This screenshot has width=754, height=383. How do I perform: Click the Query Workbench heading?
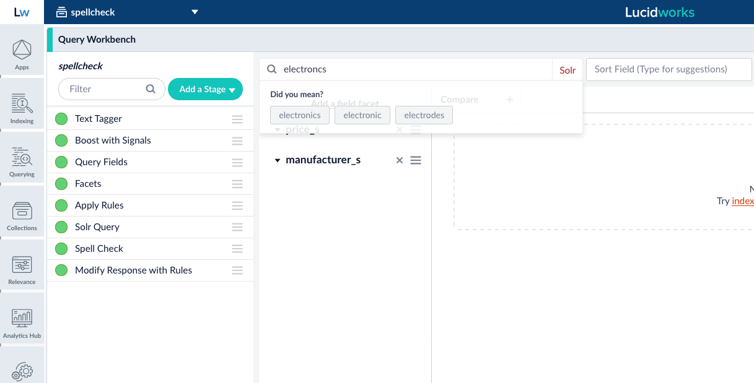click(97, 40)
